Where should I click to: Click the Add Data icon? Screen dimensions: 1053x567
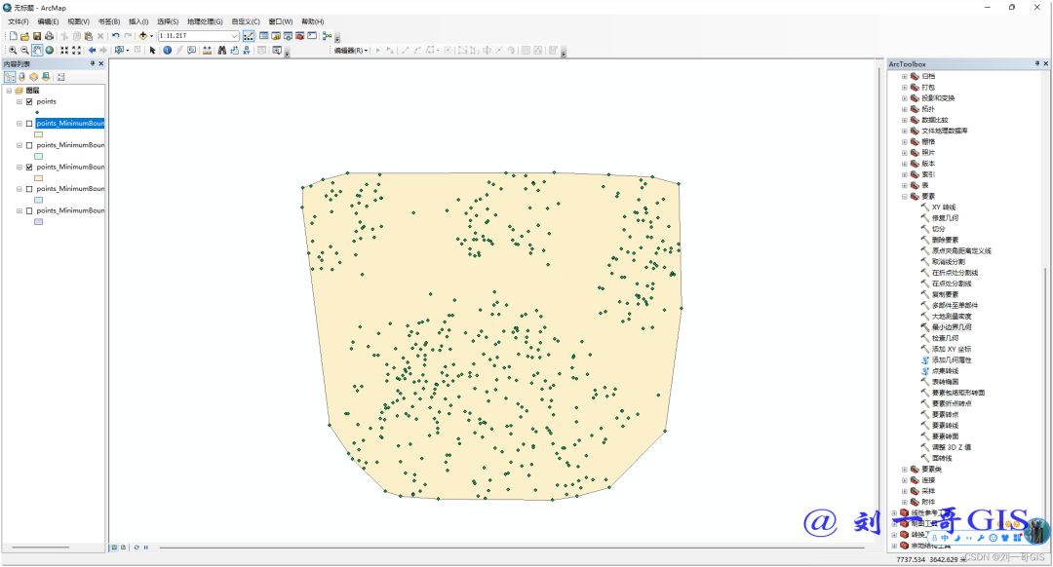pos(143,36)
